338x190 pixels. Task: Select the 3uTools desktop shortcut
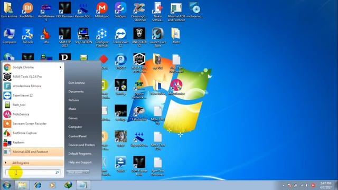[27, 36]
